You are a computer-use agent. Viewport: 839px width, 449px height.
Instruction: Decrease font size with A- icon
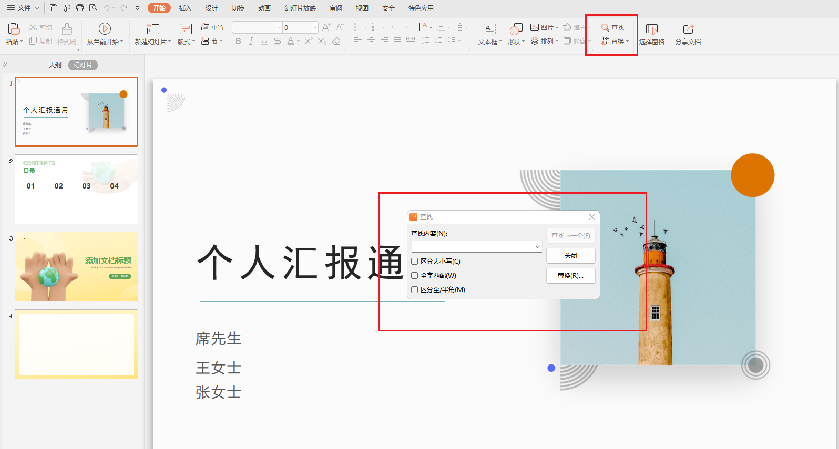pos(340,27)
